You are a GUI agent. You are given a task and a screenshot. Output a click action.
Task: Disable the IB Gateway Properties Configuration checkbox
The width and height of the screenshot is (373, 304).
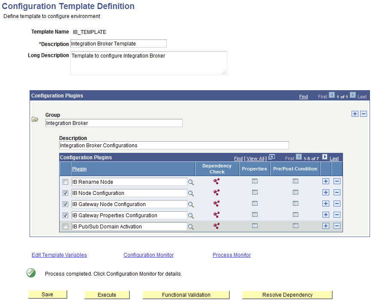click(65, 215)
